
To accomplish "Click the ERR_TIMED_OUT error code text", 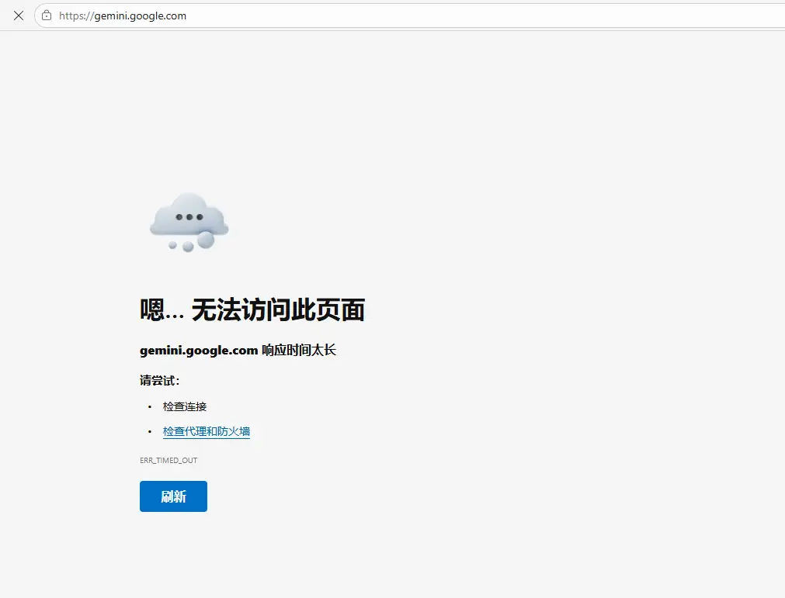I will 168,460.
